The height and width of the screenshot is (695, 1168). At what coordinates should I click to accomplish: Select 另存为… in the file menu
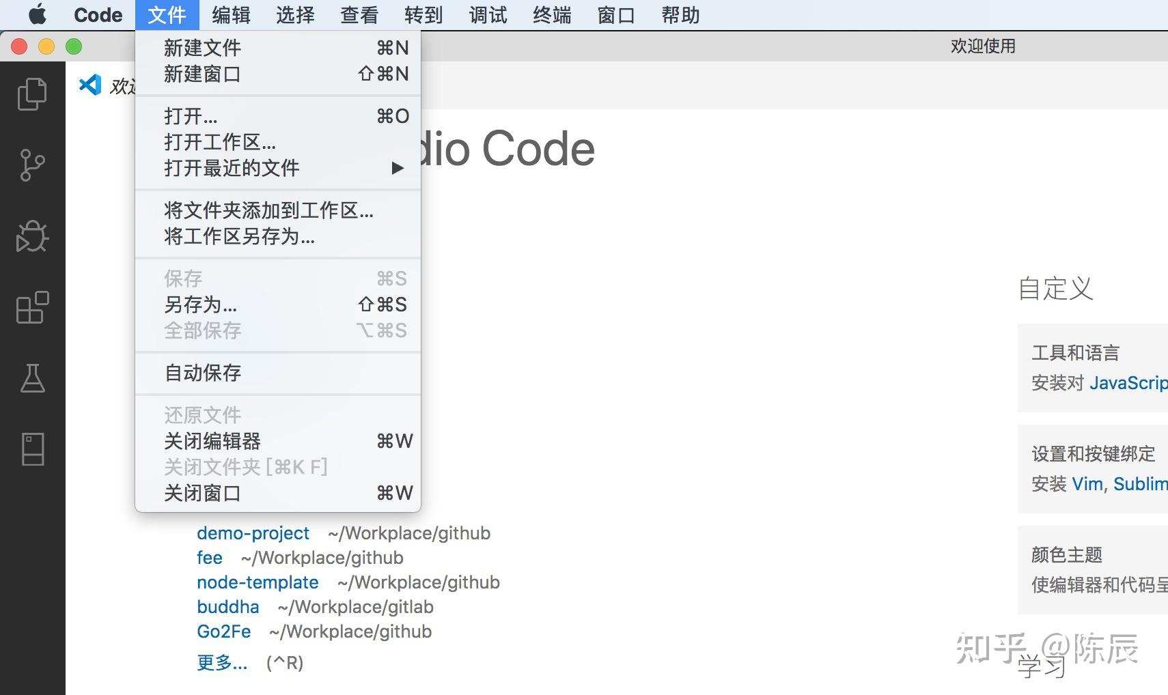[x=278, y=304]
